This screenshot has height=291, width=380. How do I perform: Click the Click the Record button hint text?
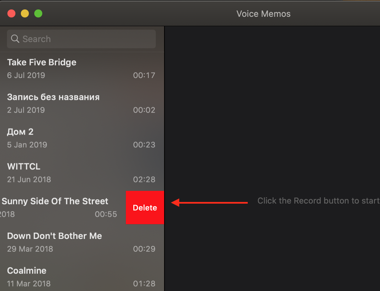tap(318, 201)
